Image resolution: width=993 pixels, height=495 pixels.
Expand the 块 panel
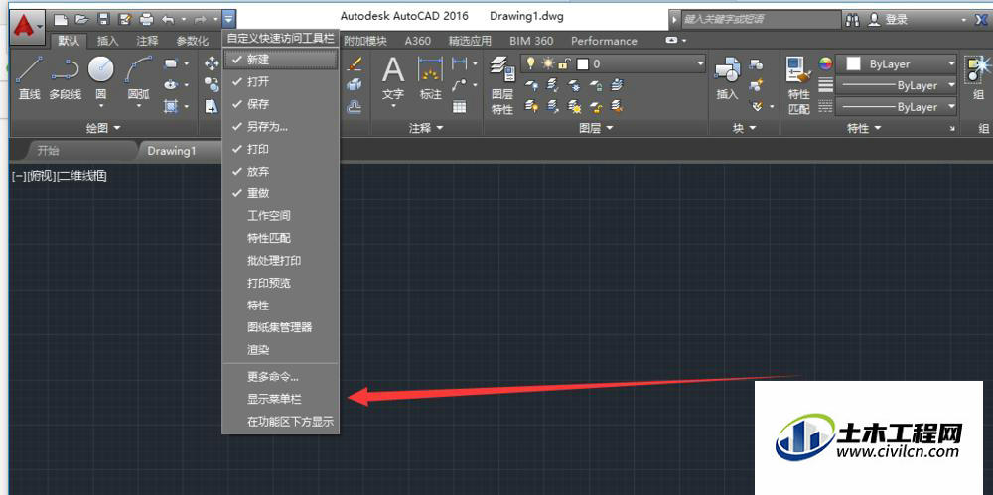click(x=745, y=128)
